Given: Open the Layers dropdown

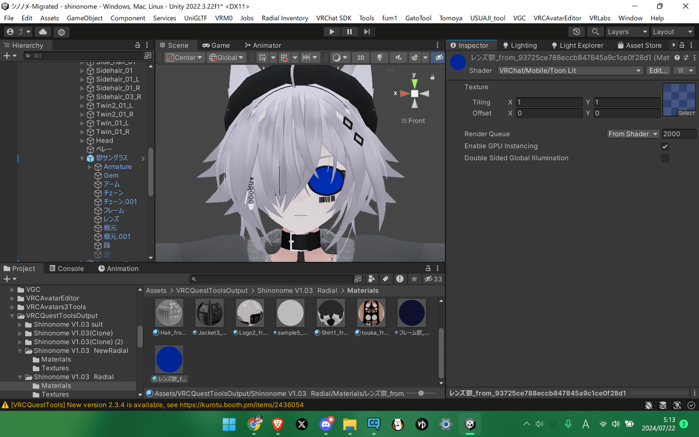Looking at the screenshot, I should click(627, 32).
